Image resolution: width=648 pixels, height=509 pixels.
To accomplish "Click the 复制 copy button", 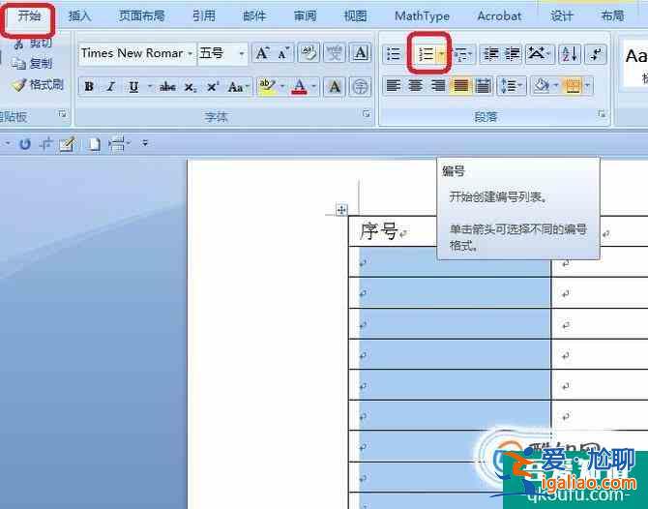I will [32, 64].
